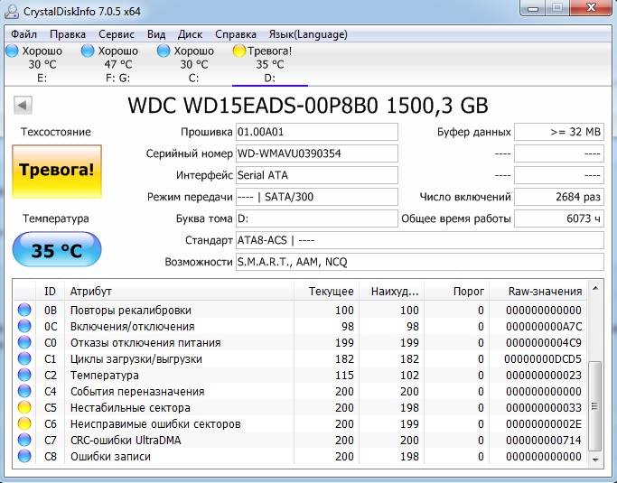Select the Повторы рекалибровки attribute row
Image resolution: width=617 pixels, height=483 pixels.
tap(300, 310)
